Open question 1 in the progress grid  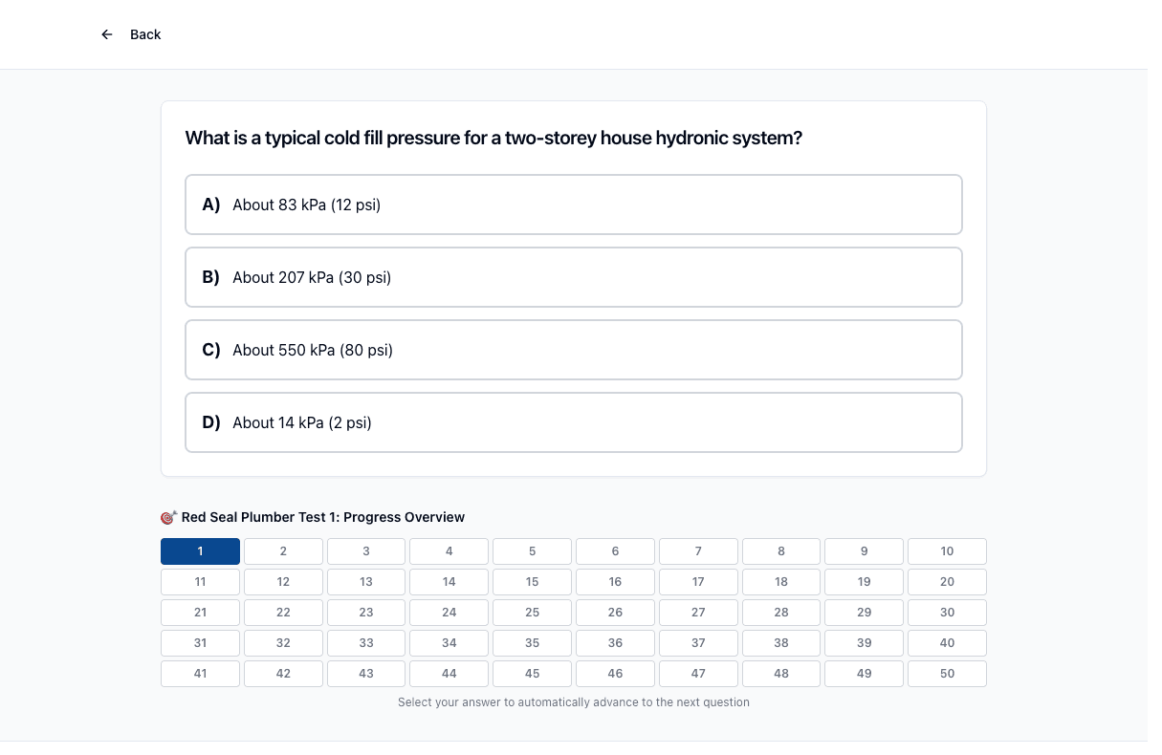click(x=200, y=551)
